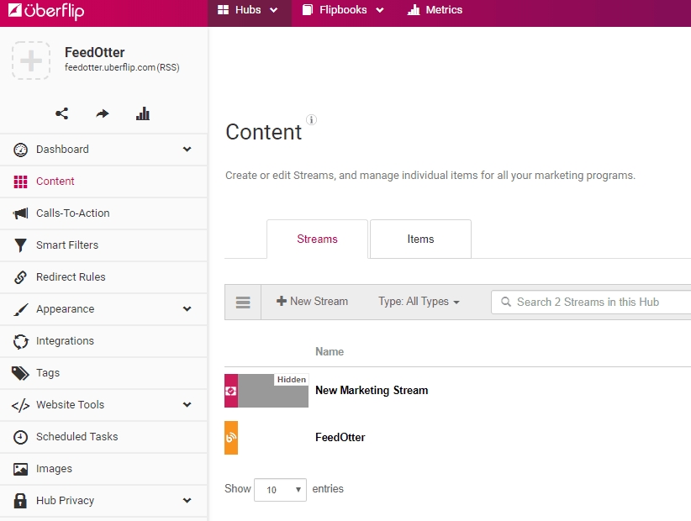Screen dimensions: 691x521
Task: Open Show entries count dropdown
Action: tap(280, 490)
